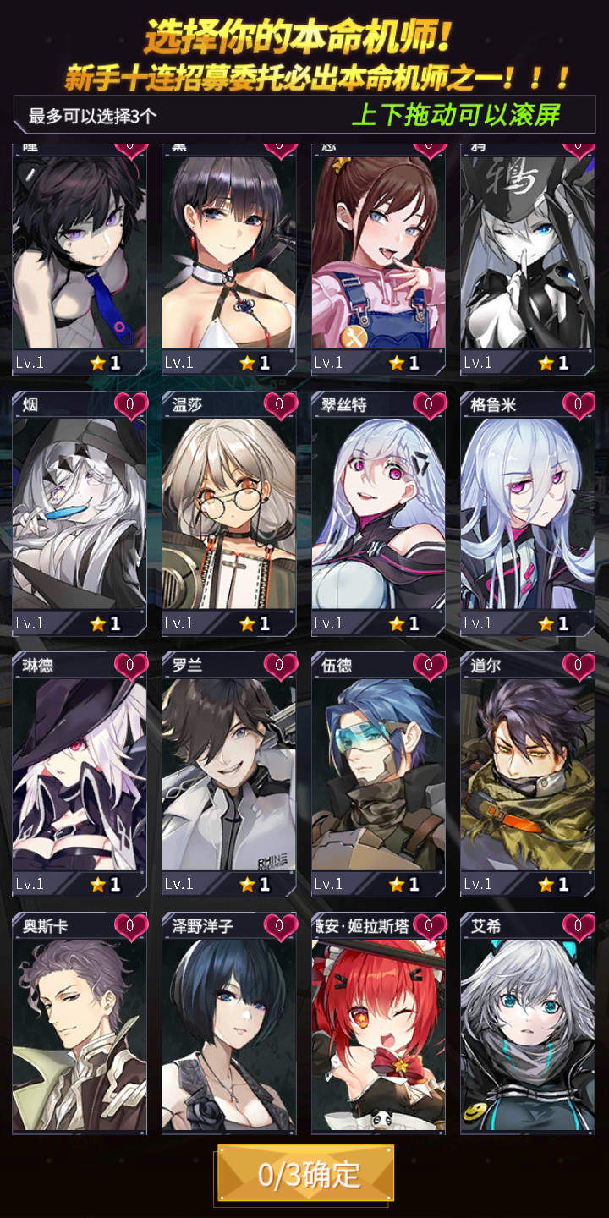
Task: Tap the heart icon on 烟's card
Action: pyautogui.click(x=129, y=405)
